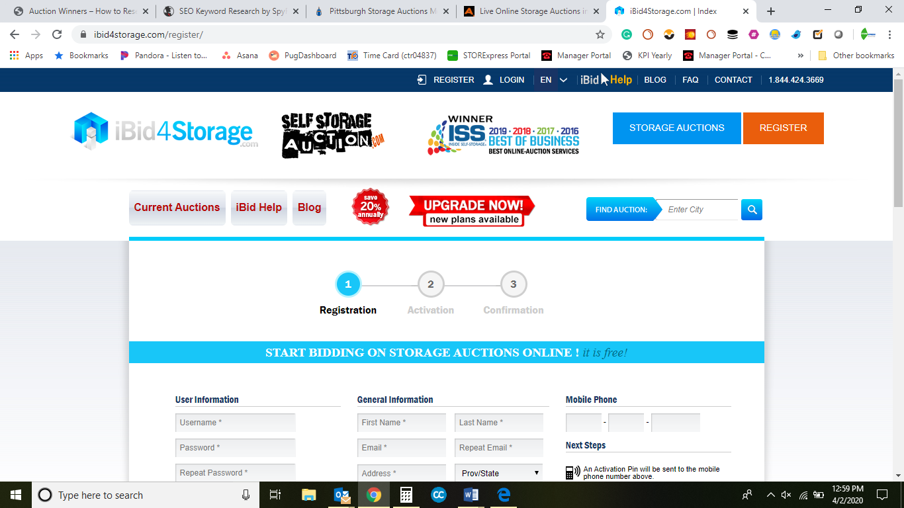Click the blue STORAGE AUCTIONS button
The height and width of the screenshot is (508, 904).
coord(676,128)
